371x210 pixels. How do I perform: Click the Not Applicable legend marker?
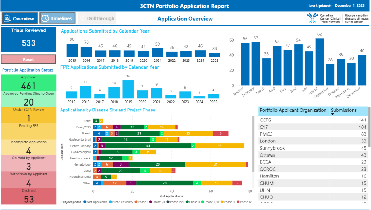[x=85, y=202]
